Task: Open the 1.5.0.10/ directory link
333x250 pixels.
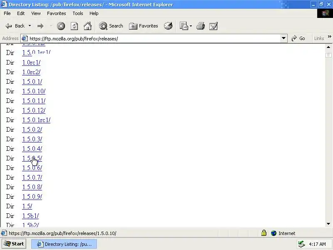Action: click(34, 91)
